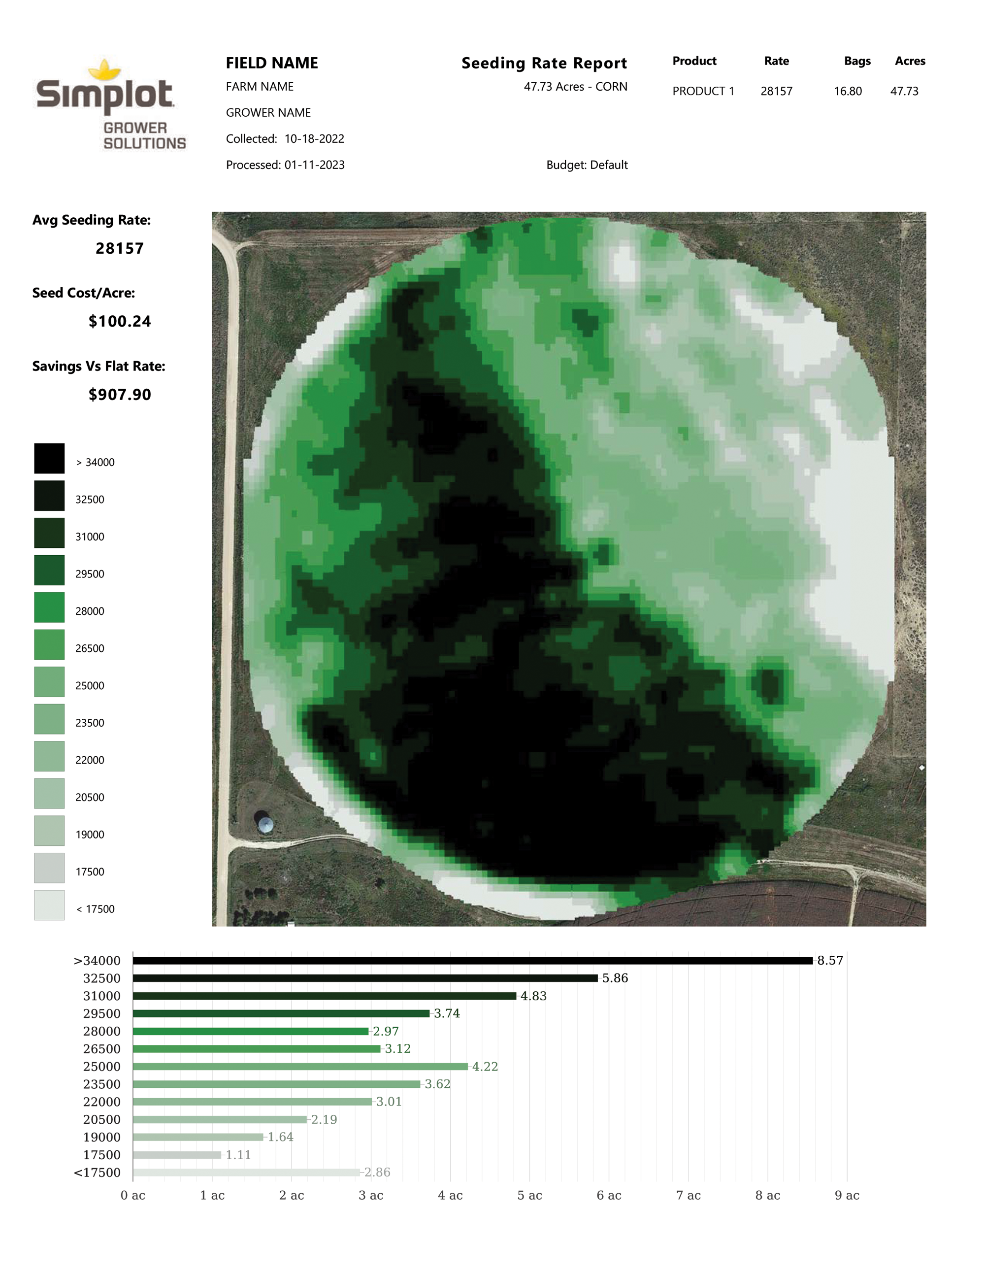Click the Savings Vs Flat Rate $907.90 value
Viewport: 985px width, 1275px height.
[x=120, y=395]
